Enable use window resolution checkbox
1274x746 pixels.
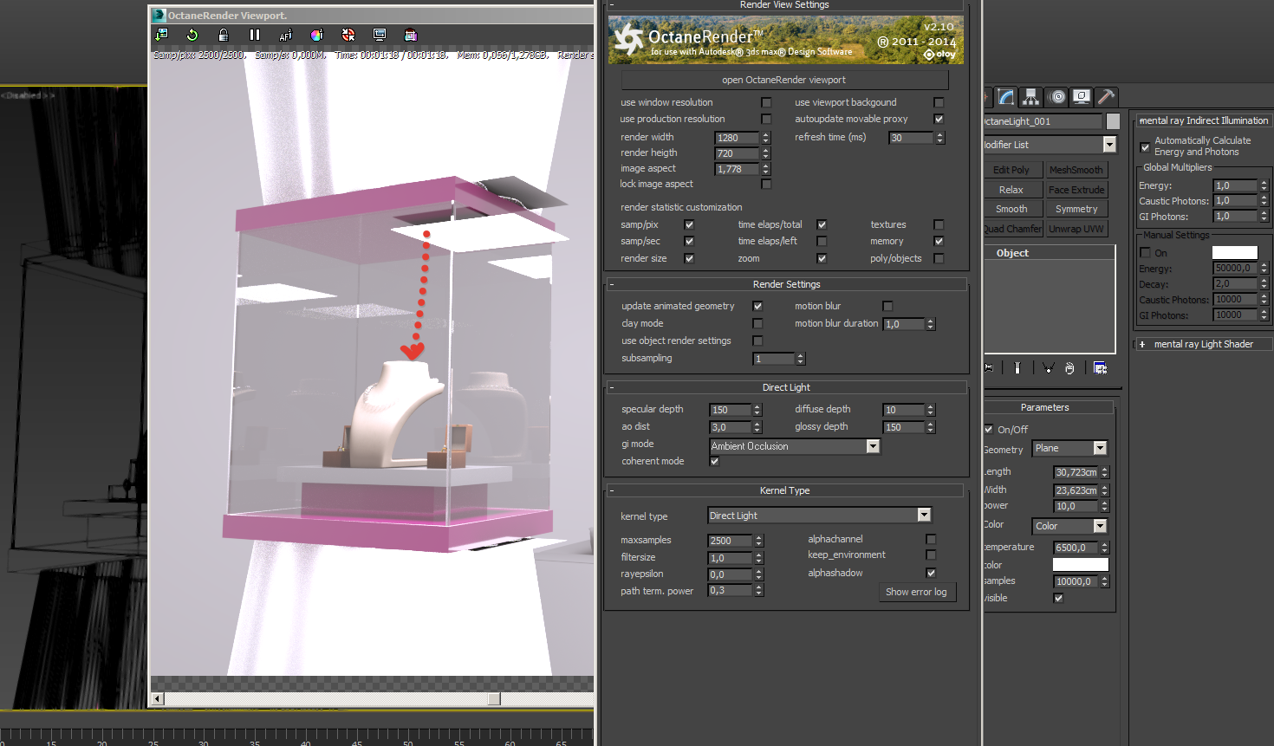766,102
